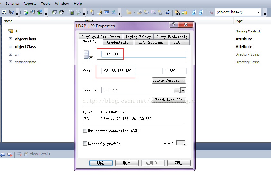The width and height of the screenshot is (271, 195).
Task: Switch to the Paging Policy tab
Action: pyautogui.click(x=138, y=37)
